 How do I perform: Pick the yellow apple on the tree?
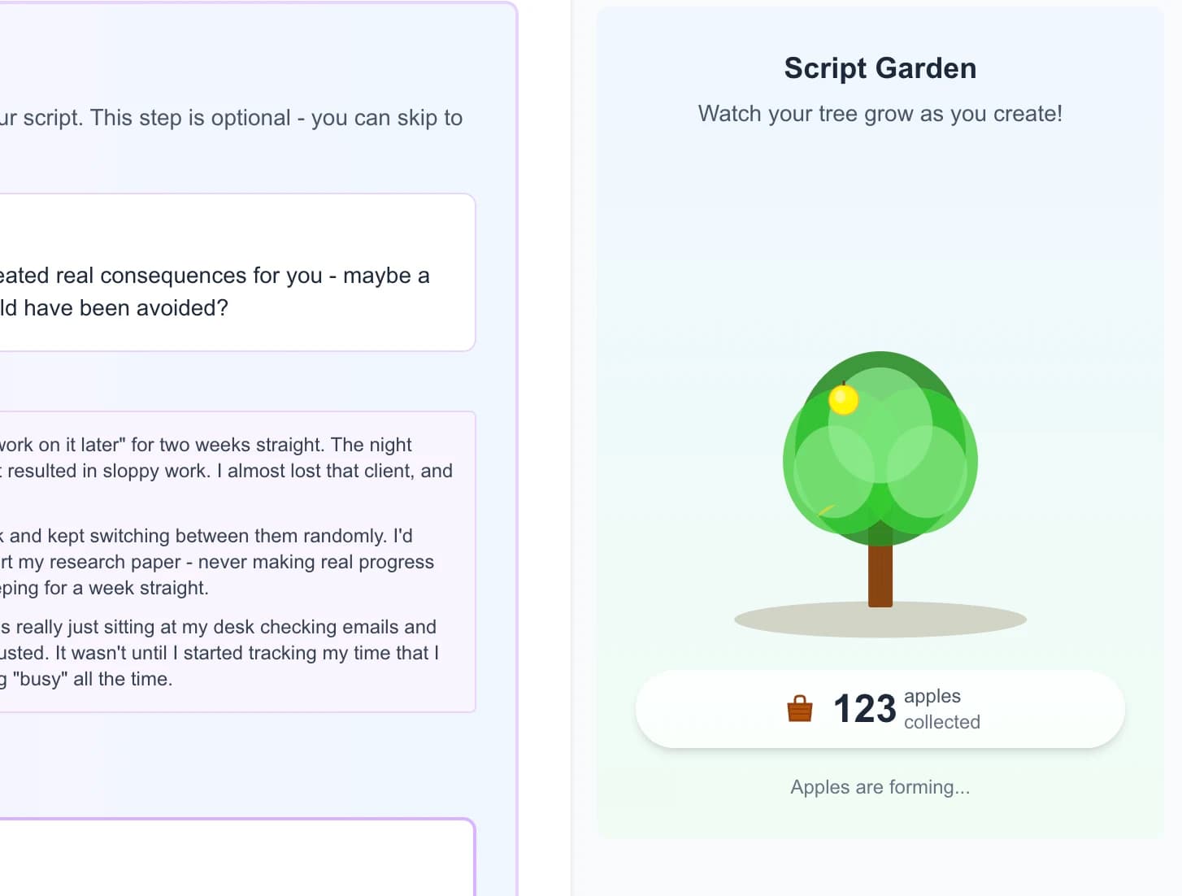840,400
